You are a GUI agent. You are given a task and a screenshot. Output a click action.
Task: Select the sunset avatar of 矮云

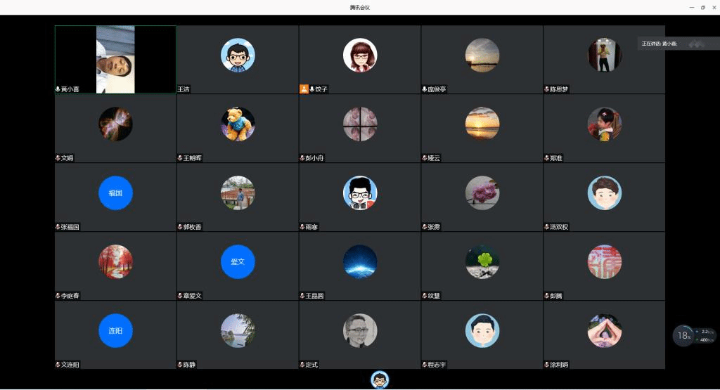pos(482,124)
